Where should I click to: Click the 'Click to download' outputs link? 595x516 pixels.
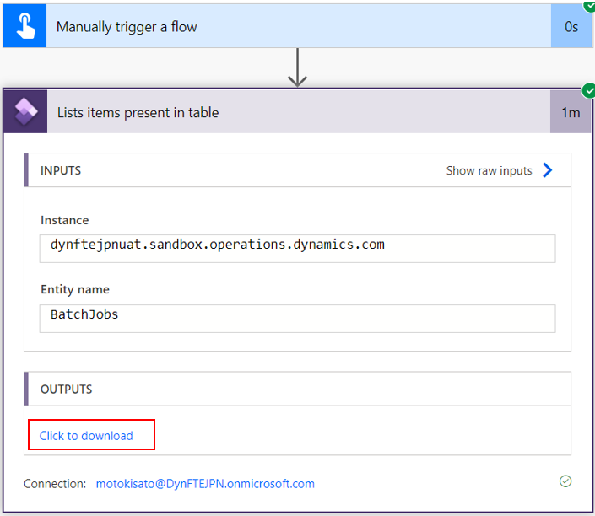coord(86,436)
